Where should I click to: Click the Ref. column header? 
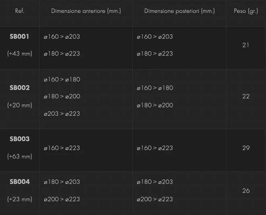20,11
